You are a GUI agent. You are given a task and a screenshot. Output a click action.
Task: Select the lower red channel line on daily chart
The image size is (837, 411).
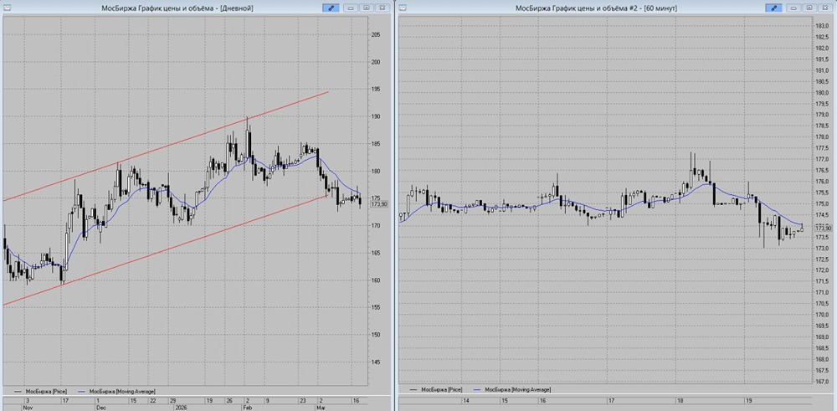[166, 249]
